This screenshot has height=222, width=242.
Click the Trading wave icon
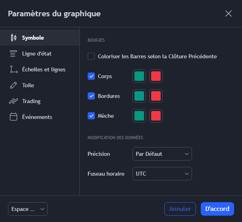13,101
